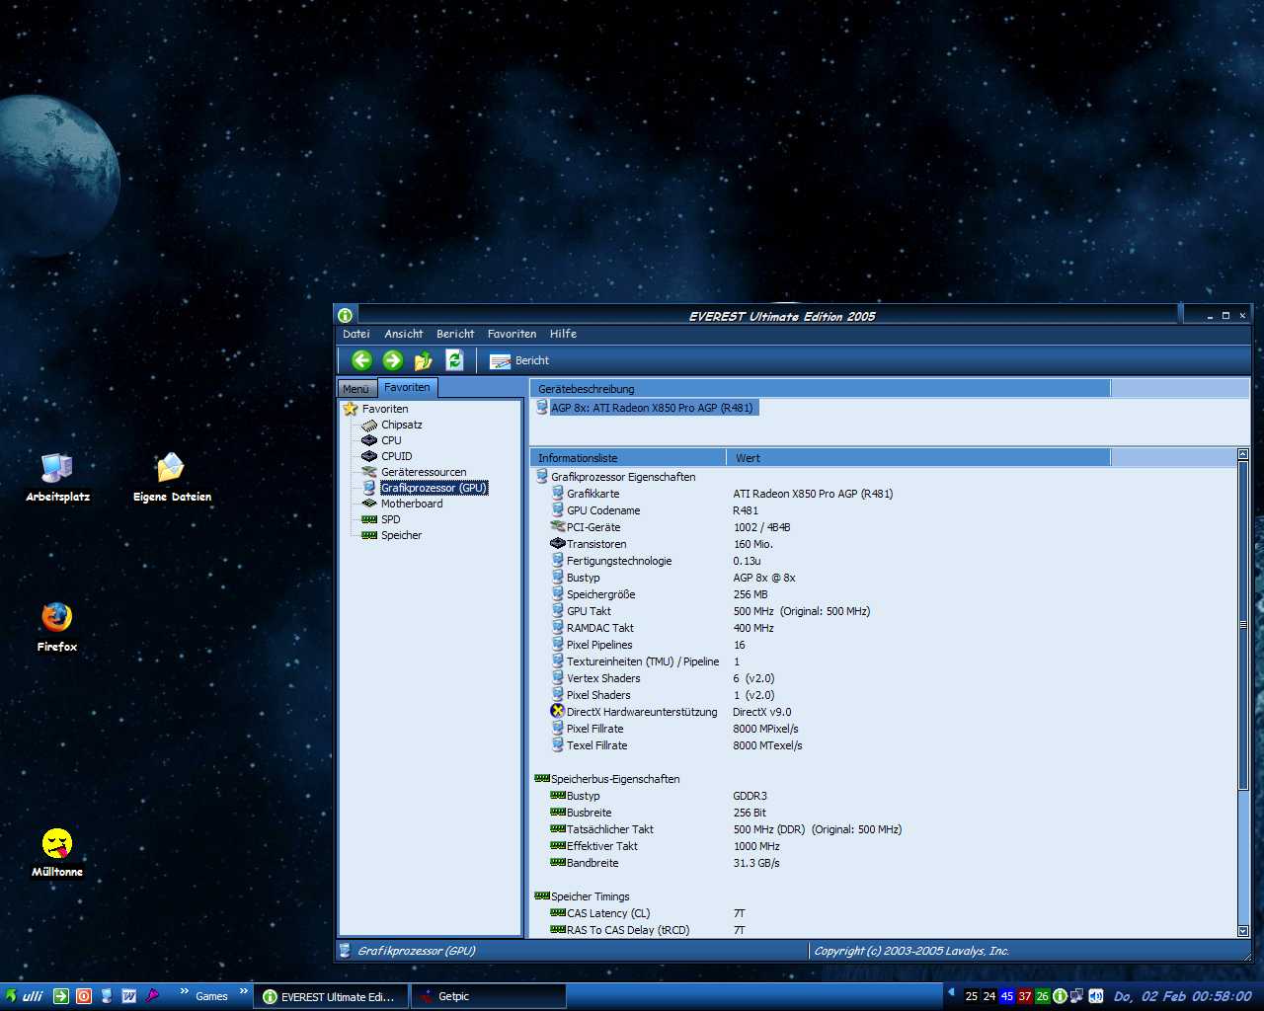Click the info list vertical scrollbar thumb

1242,625
